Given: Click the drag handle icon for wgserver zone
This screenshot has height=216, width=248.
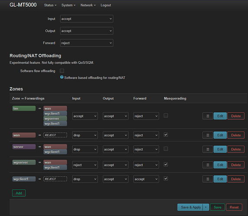Looking at the screenshot, I should (208, 165).
